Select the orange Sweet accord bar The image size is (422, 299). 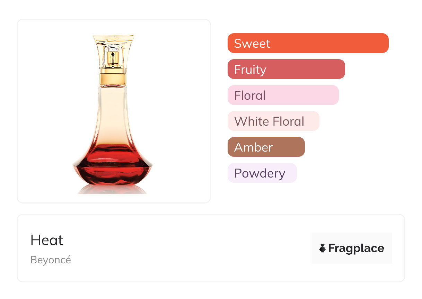pos(308,43)
